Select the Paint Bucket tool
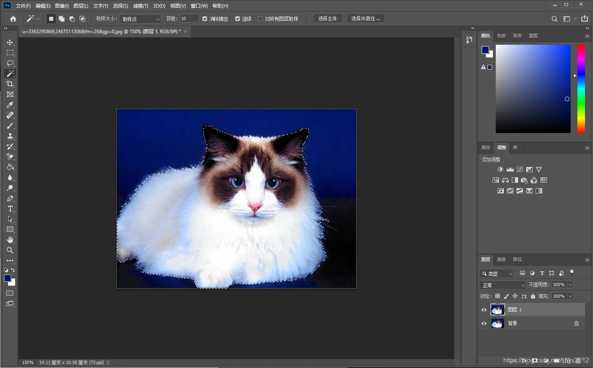593x368 pixels. (10, 167)
